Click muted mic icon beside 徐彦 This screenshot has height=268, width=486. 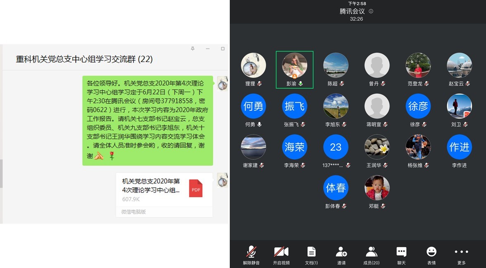[x=424, y=124]
